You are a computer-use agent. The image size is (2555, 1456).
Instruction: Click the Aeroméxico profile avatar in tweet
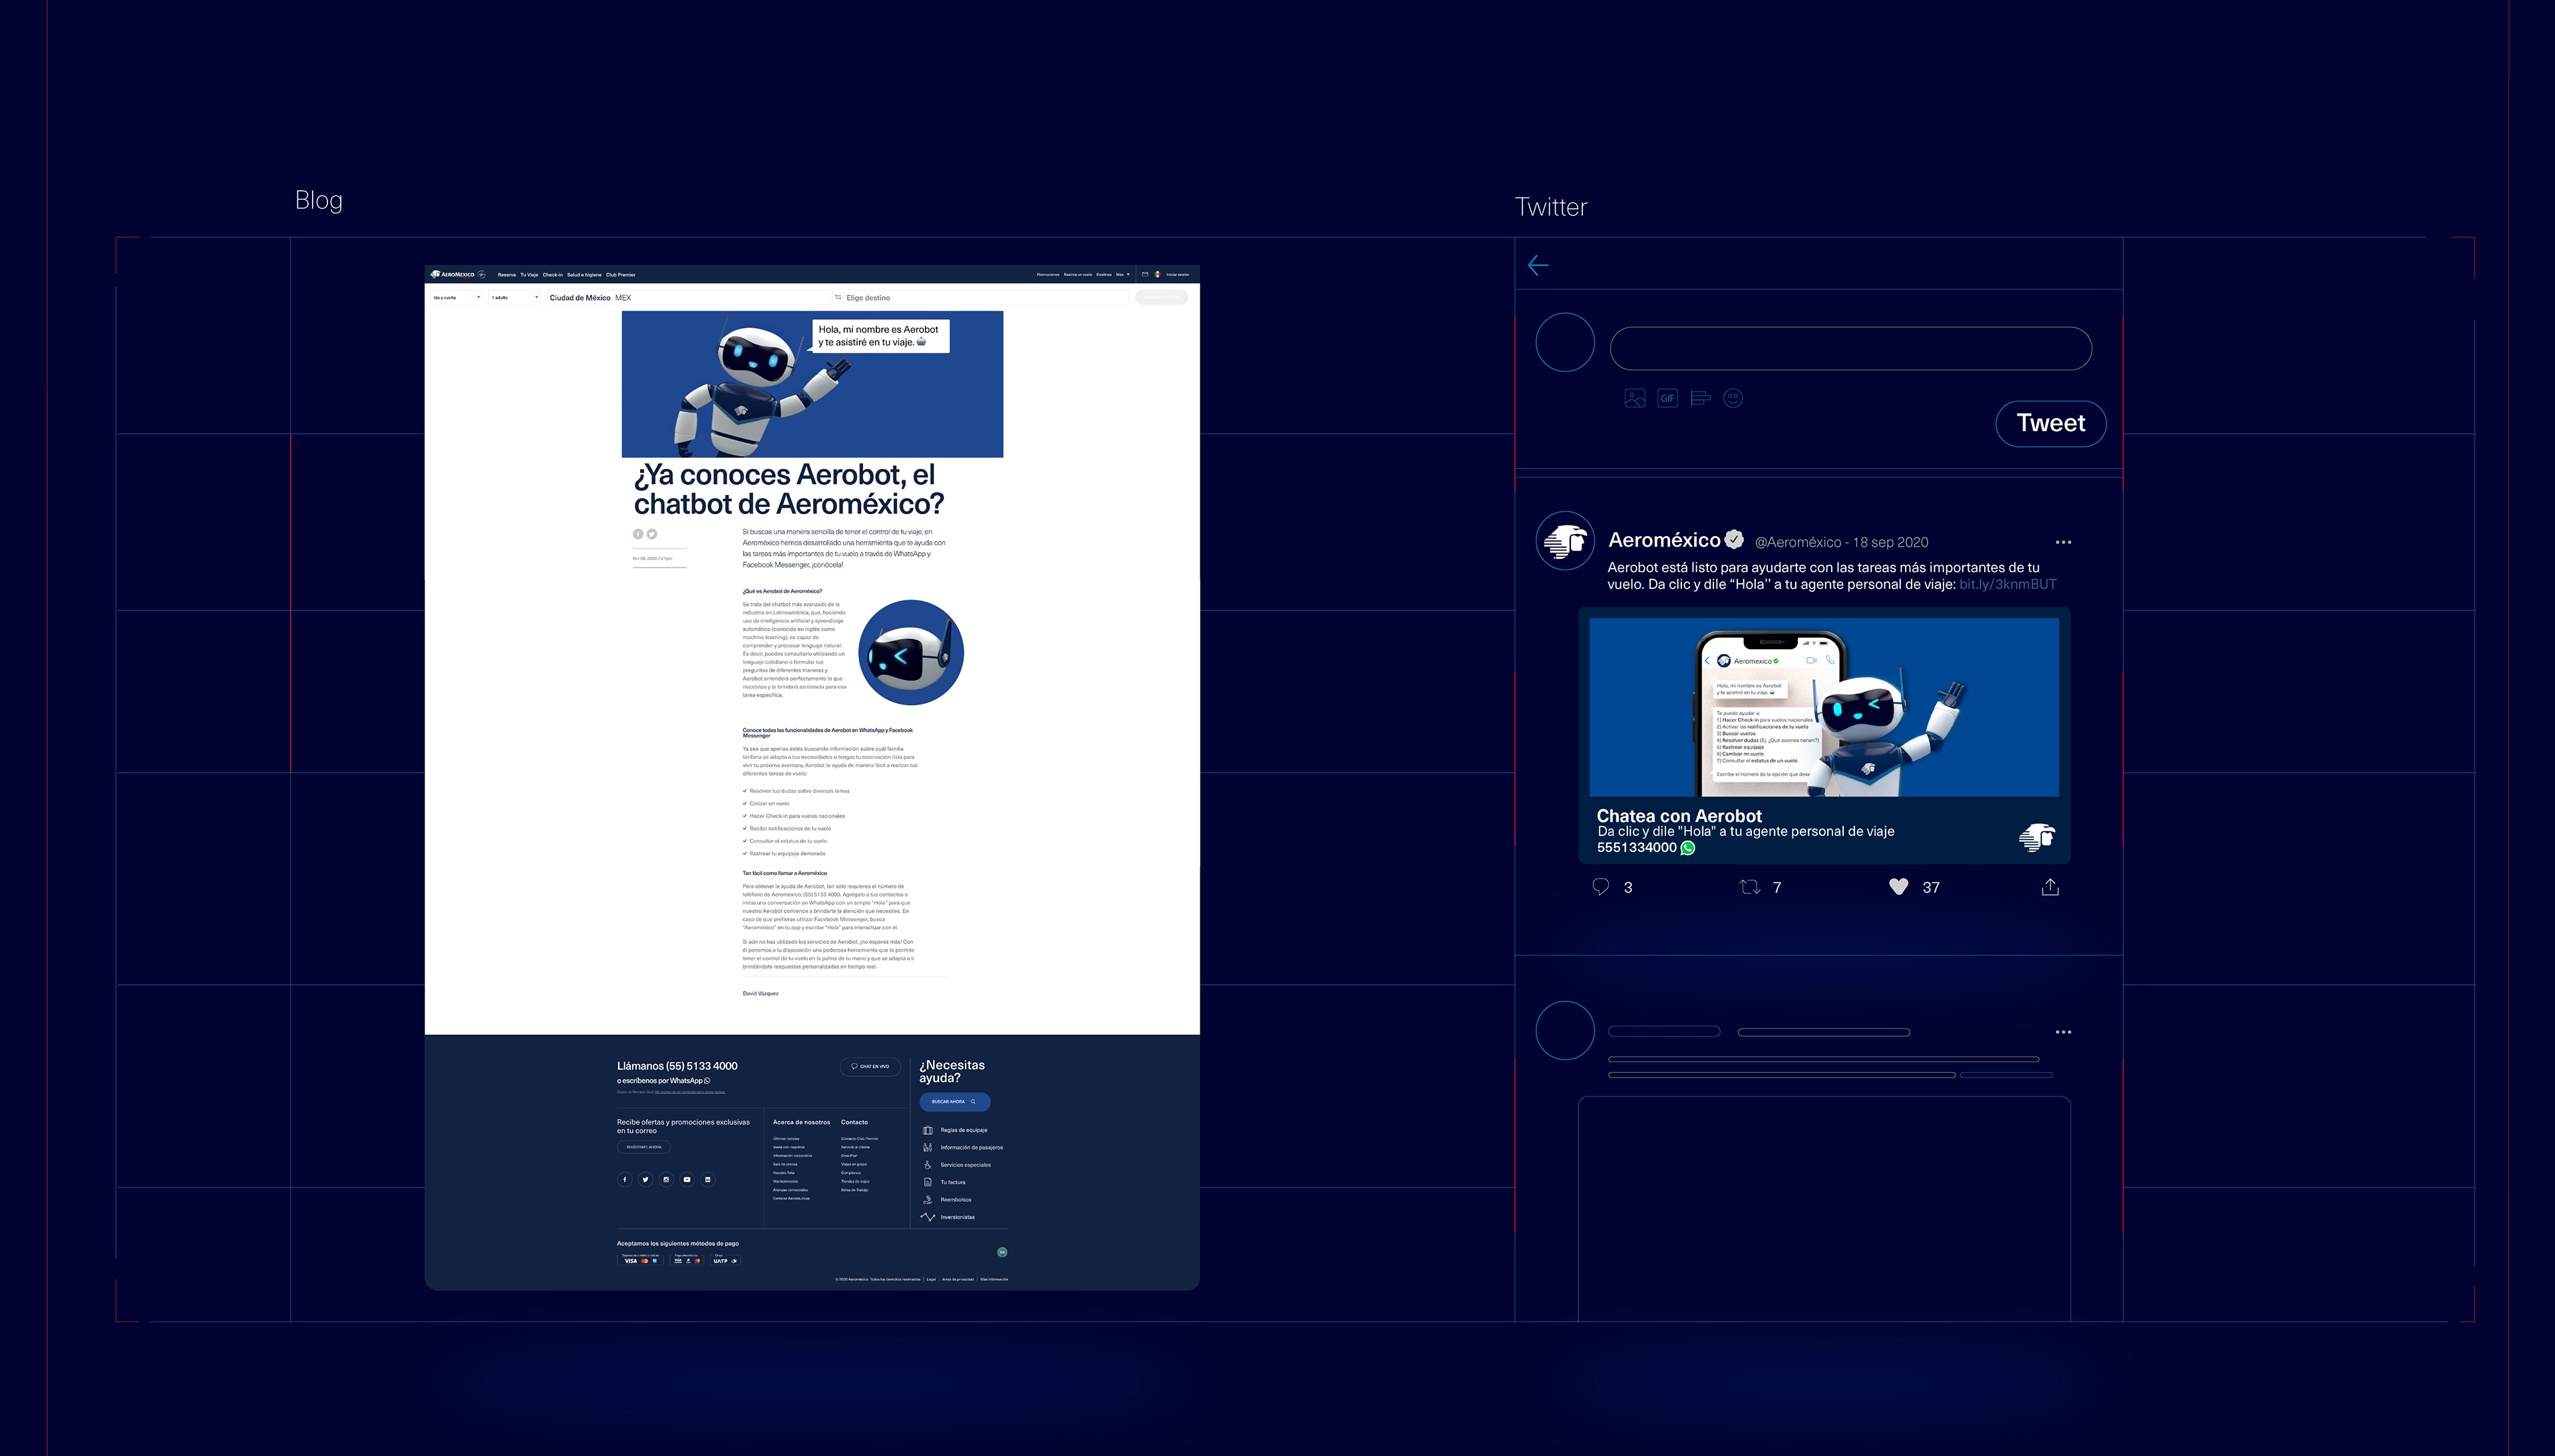tap(1565, 541)
